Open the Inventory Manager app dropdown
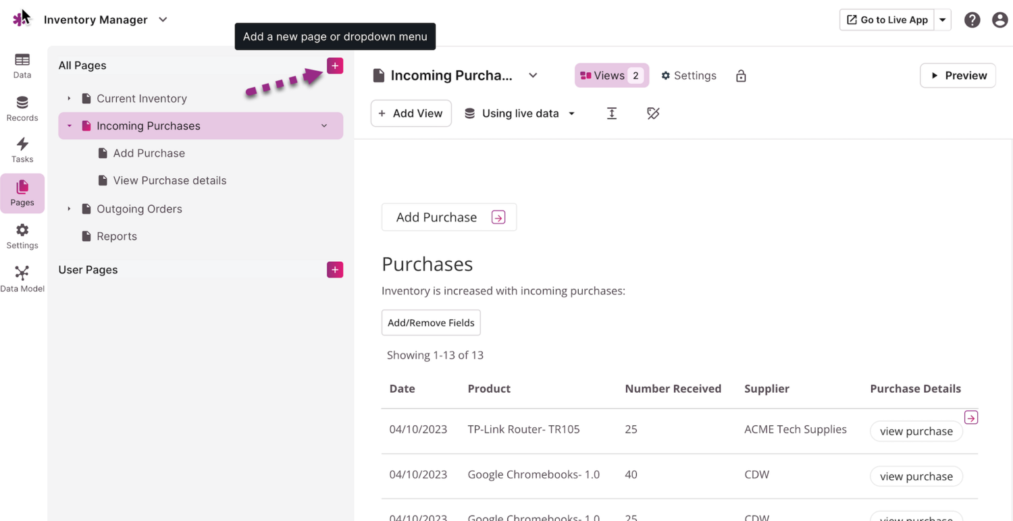The image size is (1013, 521). (163, 20)
